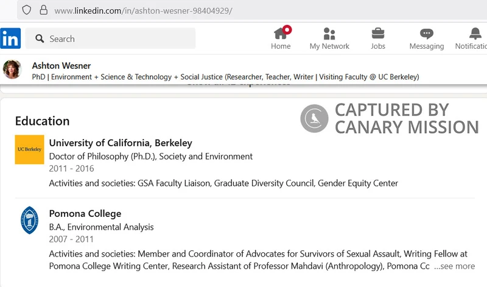Click the Ashton Wesner profile photo
Screen dimensions: 487x287
coord(12,69)
